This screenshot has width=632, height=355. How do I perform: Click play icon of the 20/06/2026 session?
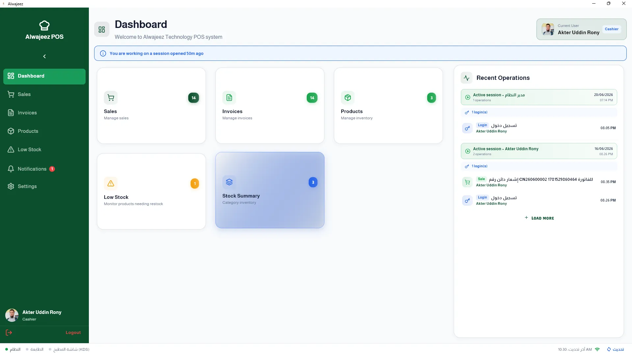468,97
